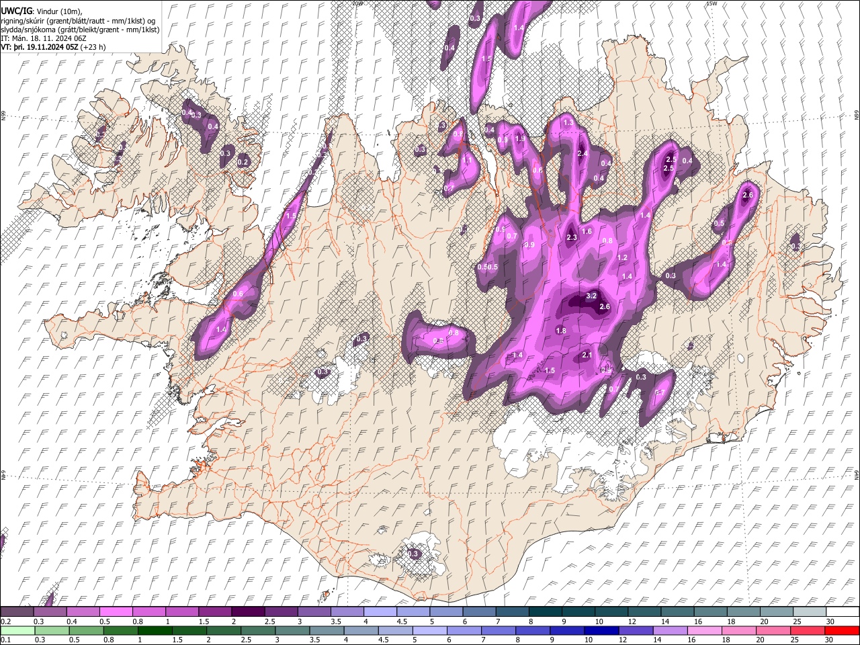Screen dimensions: 860x645
Task: Pick bottom legend swatch between 1 and 1.5
Action: 155,630
